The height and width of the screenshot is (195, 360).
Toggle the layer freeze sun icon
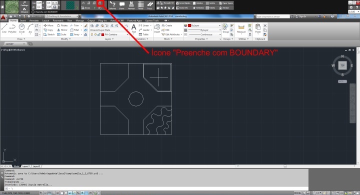[x=95, y=34]
